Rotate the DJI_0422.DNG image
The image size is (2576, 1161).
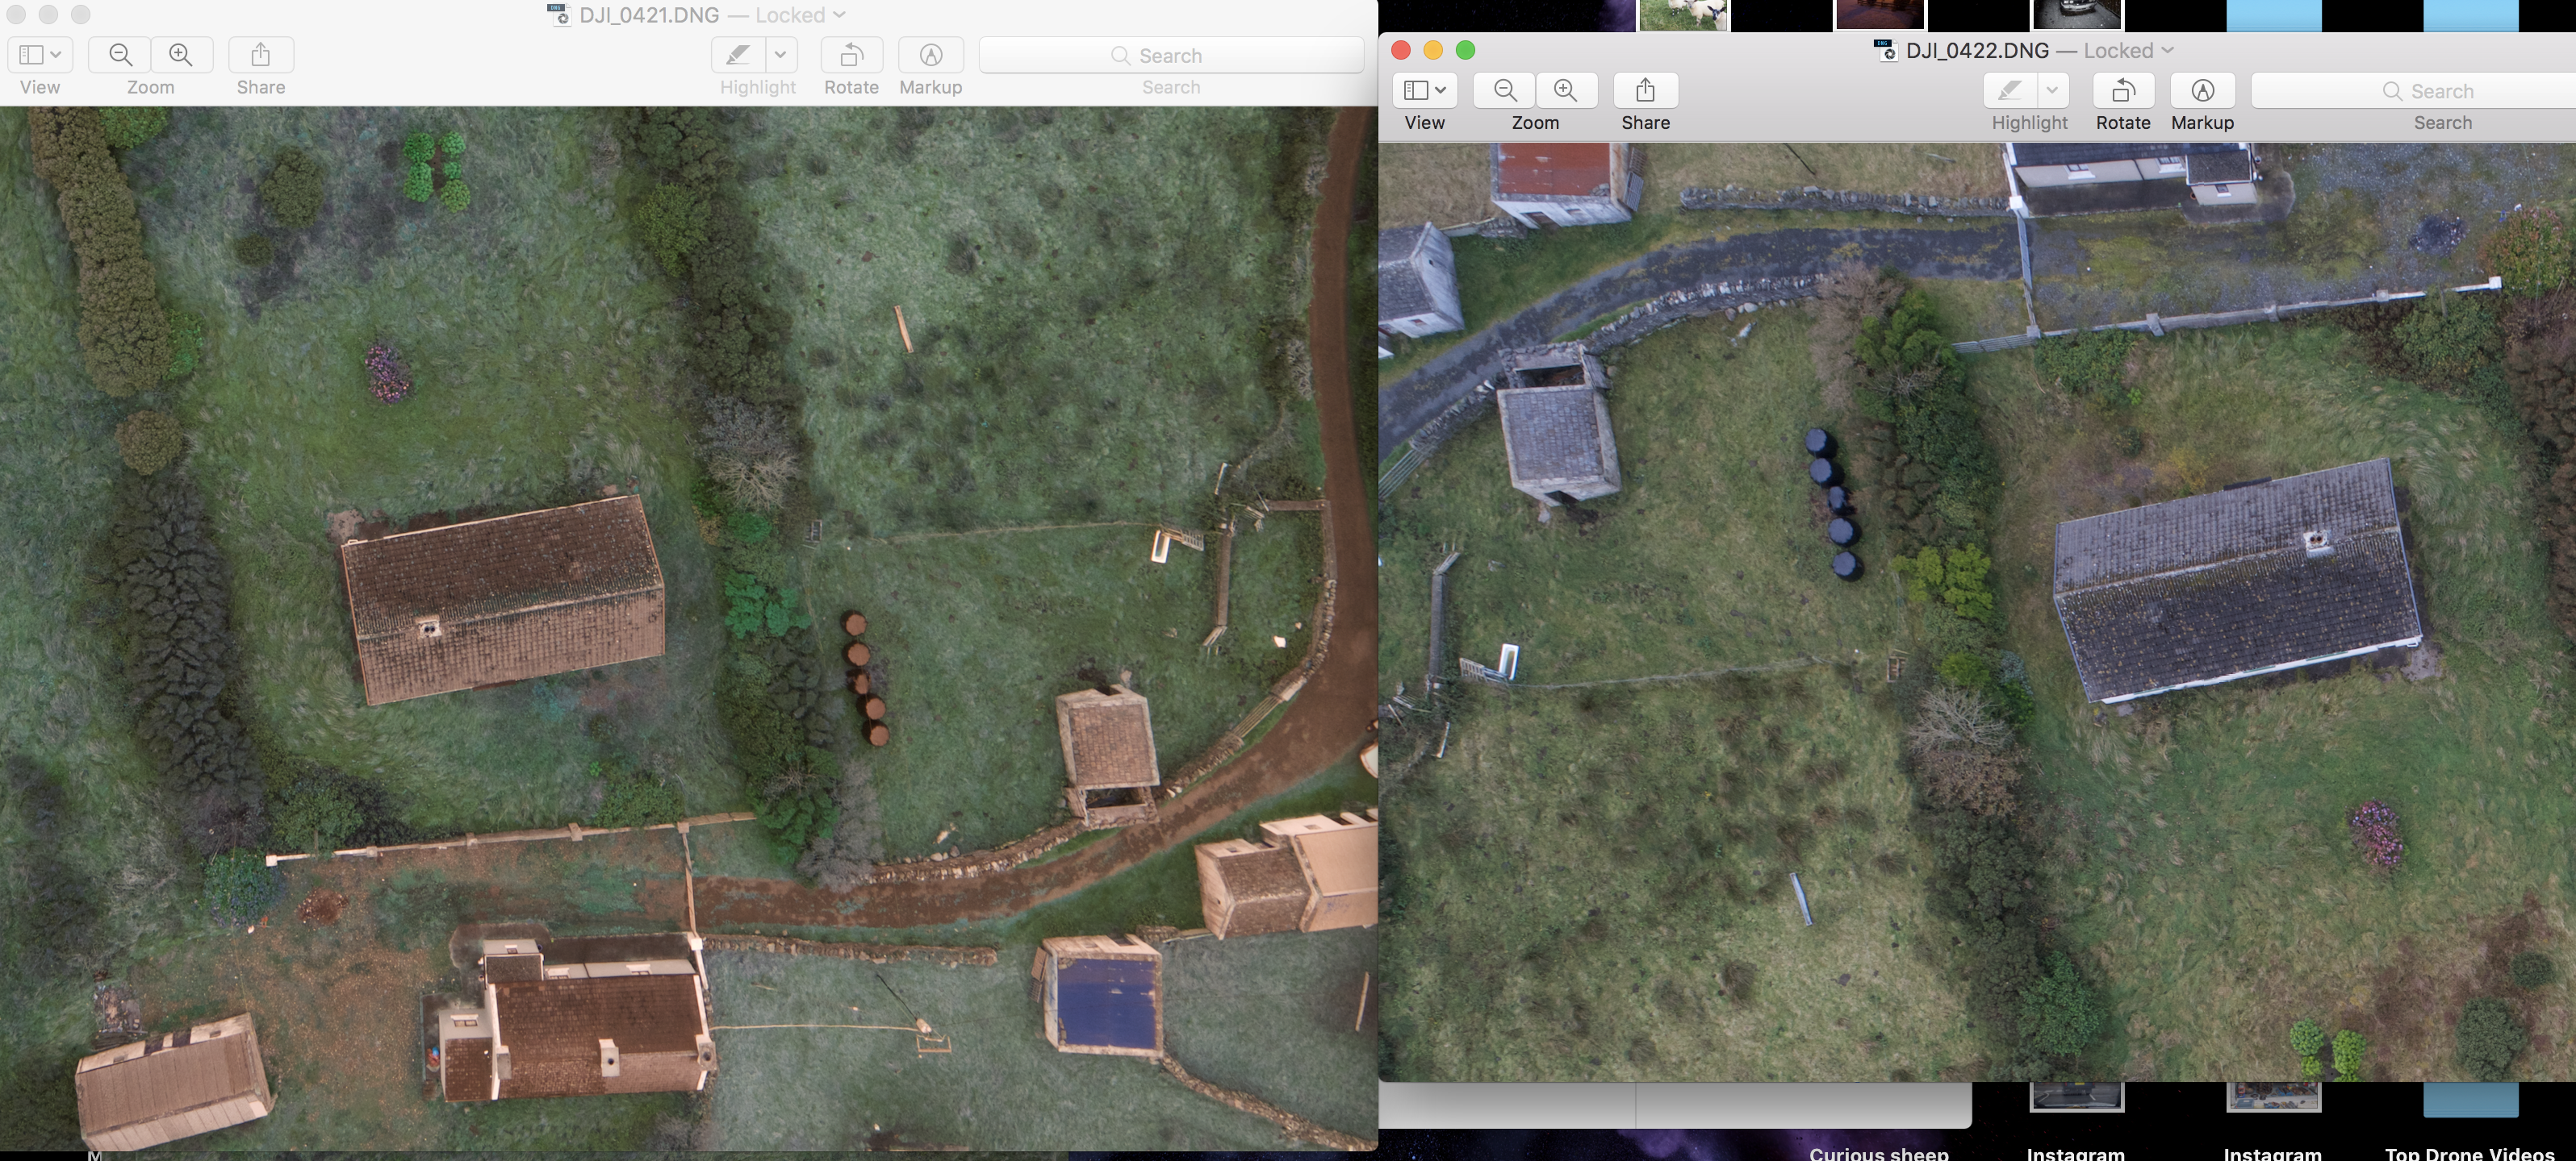2123,90
